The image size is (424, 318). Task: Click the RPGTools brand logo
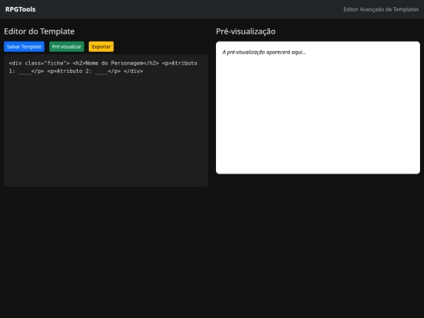tap(20, 9)
